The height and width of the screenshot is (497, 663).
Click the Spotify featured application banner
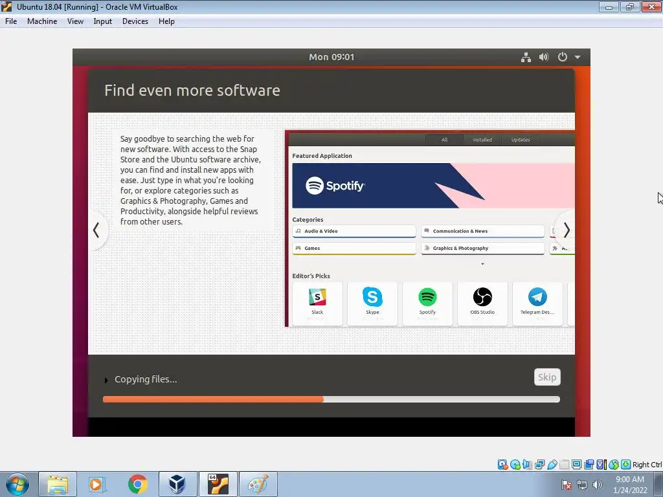[433, 186]
